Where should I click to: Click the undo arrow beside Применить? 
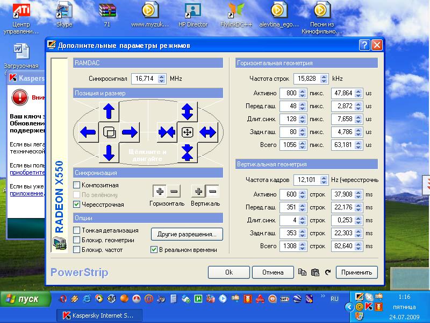tap(327, 272)
